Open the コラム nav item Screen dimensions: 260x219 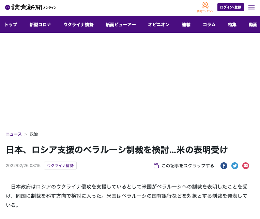click(209, 25)
